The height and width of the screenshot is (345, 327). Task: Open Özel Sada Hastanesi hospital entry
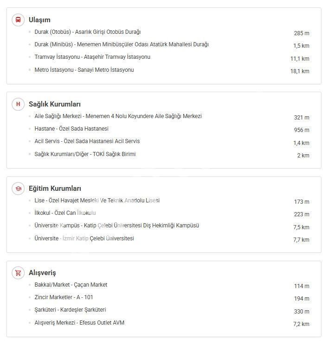coord(71,129)
